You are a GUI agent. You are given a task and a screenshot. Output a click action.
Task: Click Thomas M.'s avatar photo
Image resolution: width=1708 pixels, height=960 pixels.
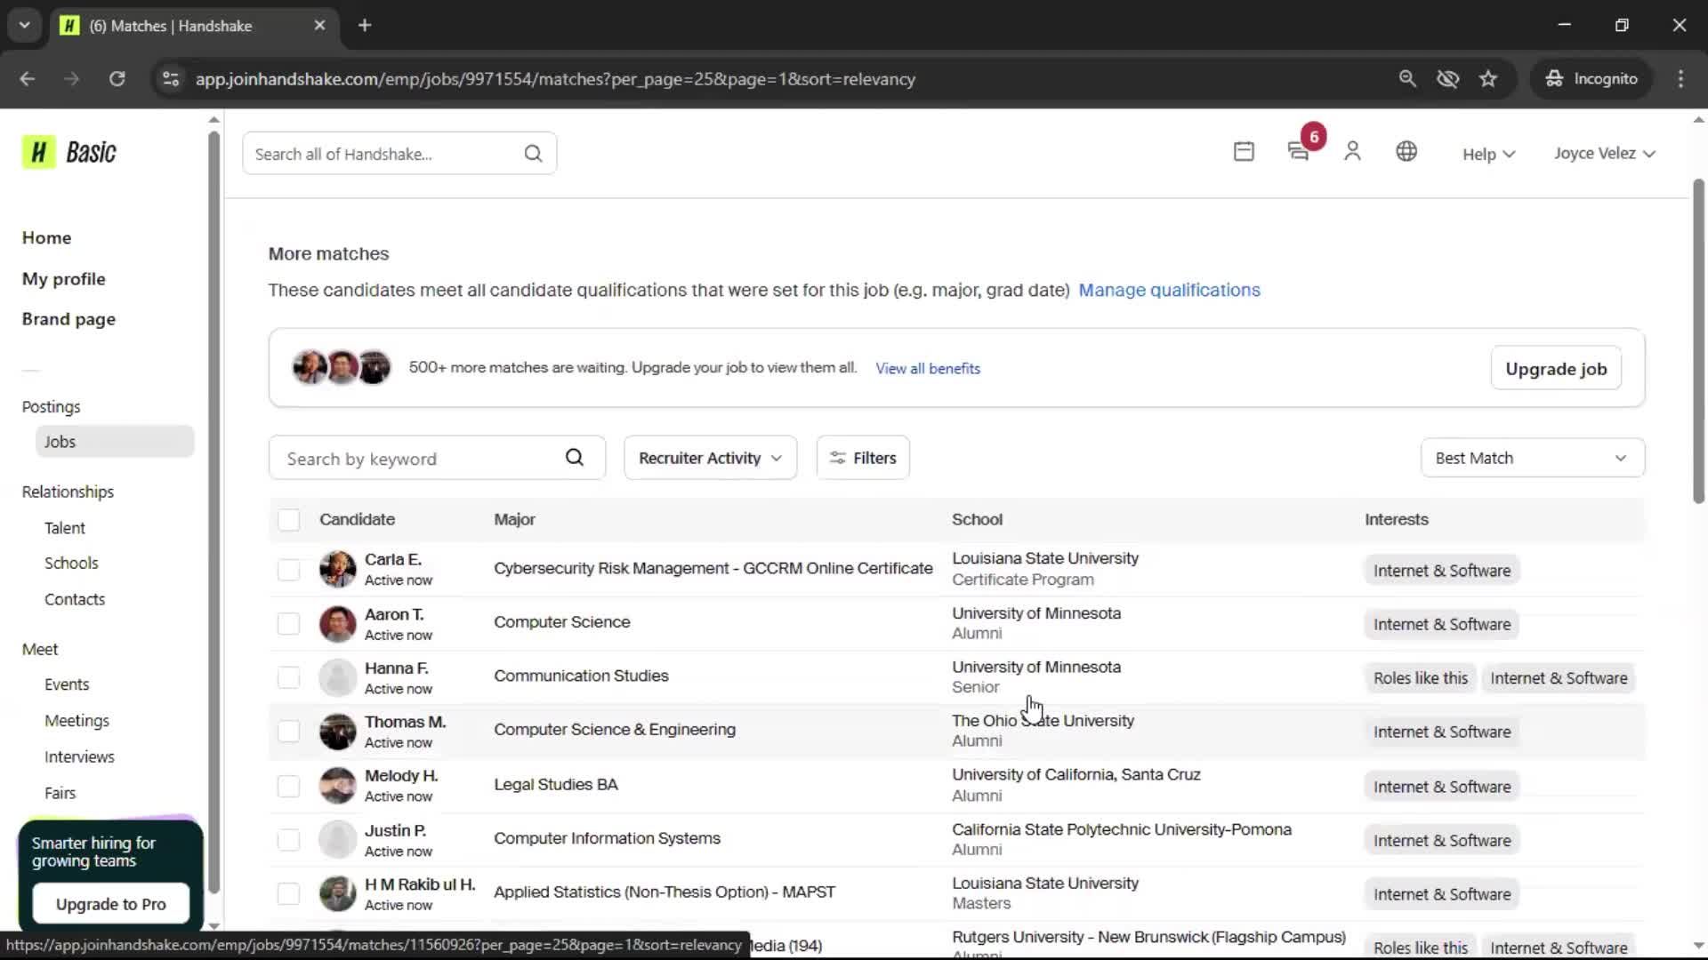click(337, 732)
